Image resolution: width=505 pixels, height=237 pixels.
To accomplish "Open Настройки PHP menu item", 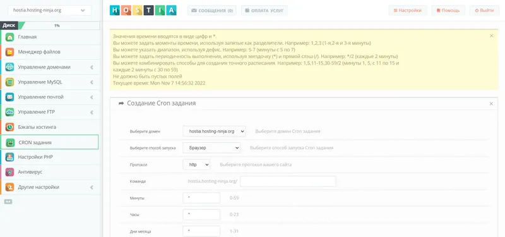I will tap(50, 157).
